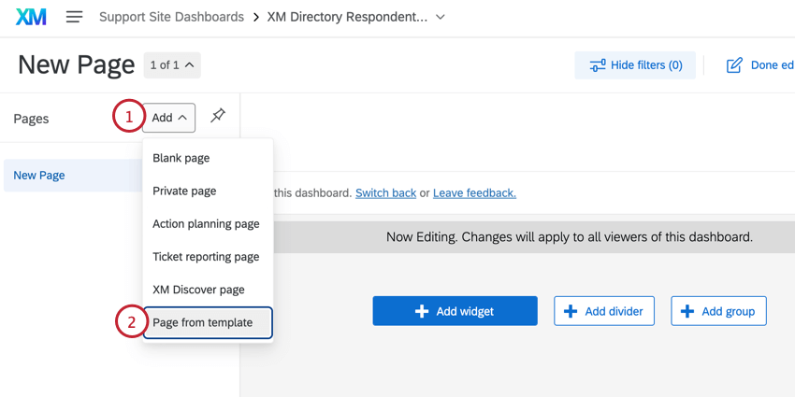
Task: Open the 1 of 1 page selector
Action: click(173, 65)
